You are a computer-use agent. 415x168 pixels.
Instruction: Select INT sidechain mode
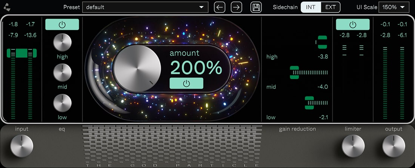pos(311,7)
